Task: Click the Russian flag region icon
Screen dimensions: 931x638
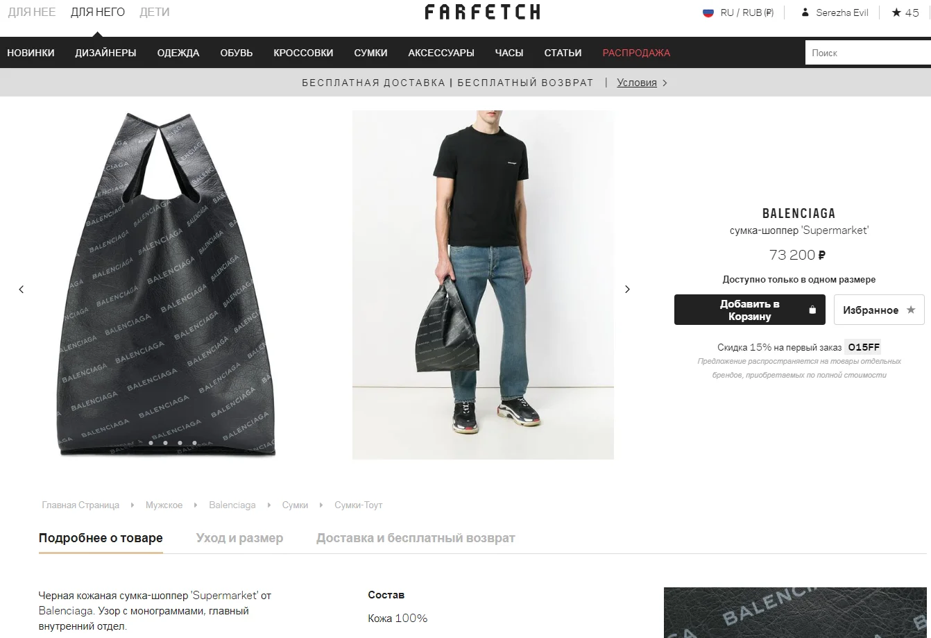Action: point(708,12)
